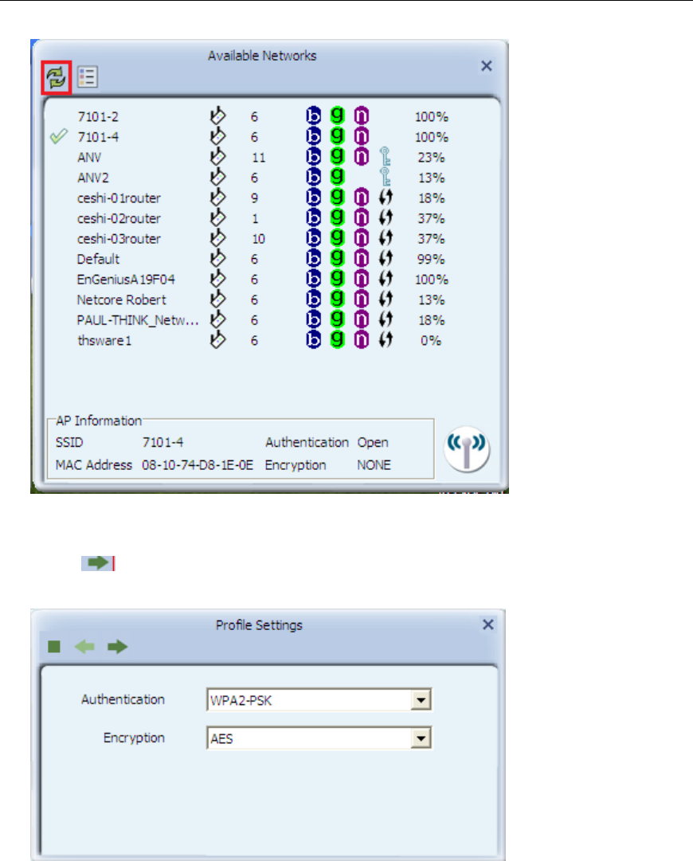The width and height of the screenshot is (693, 861).
Task: Select the Default network
Action: (x=98, y=259)
